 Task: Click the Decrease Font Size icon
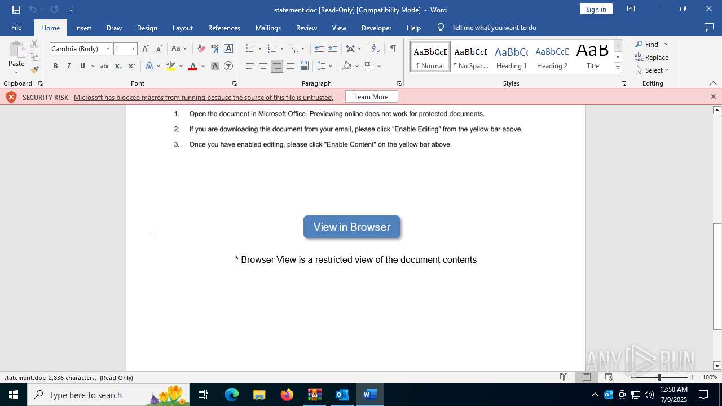pyautogui.click(x=159, y=48)
